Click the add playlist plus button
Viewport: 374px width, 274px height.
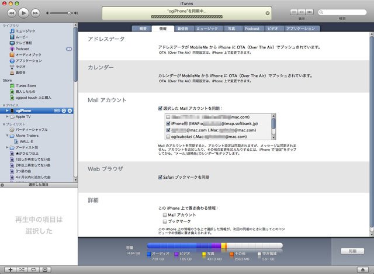11,270
